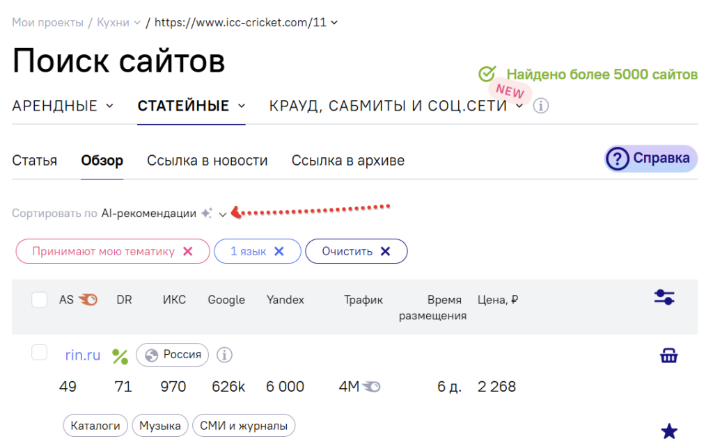Click the basket icon for rin.ru

tap(668, 356)
